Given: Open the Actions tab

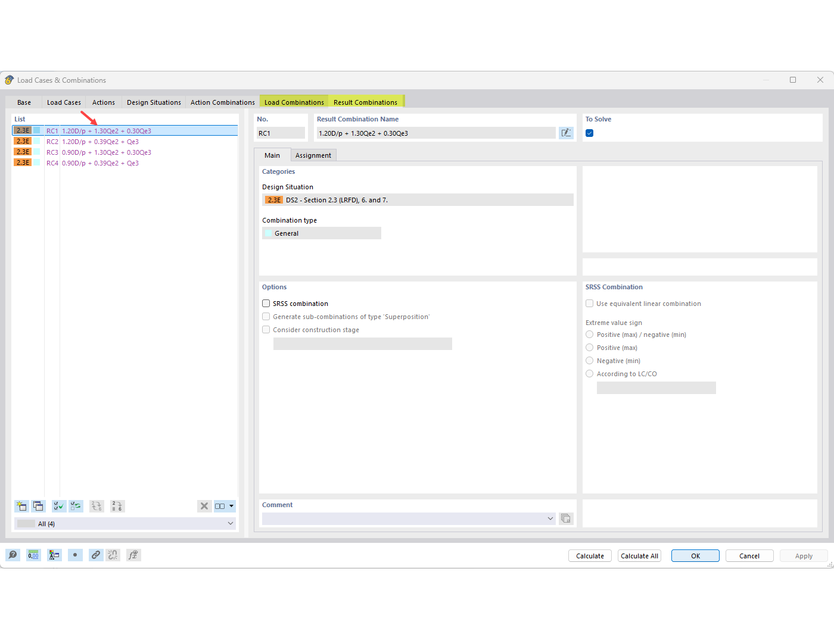Looking at the screenshot, I should pos(104,102).
